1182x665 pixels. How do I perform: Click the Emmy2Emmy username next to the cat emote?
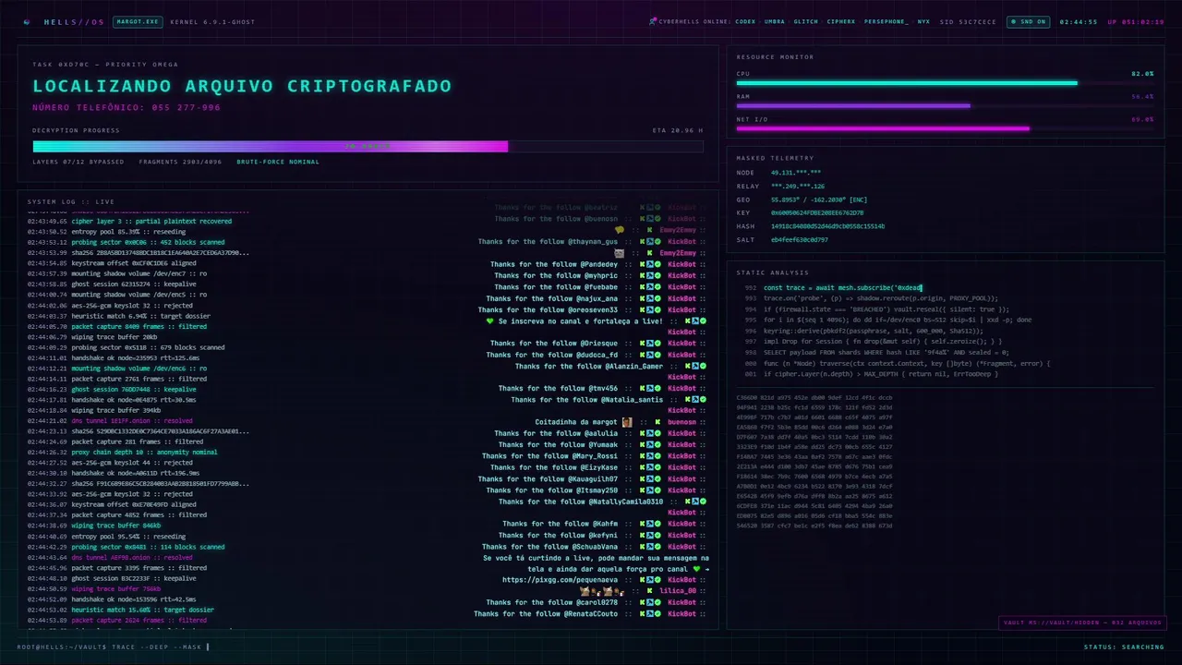tap(678, 252)
